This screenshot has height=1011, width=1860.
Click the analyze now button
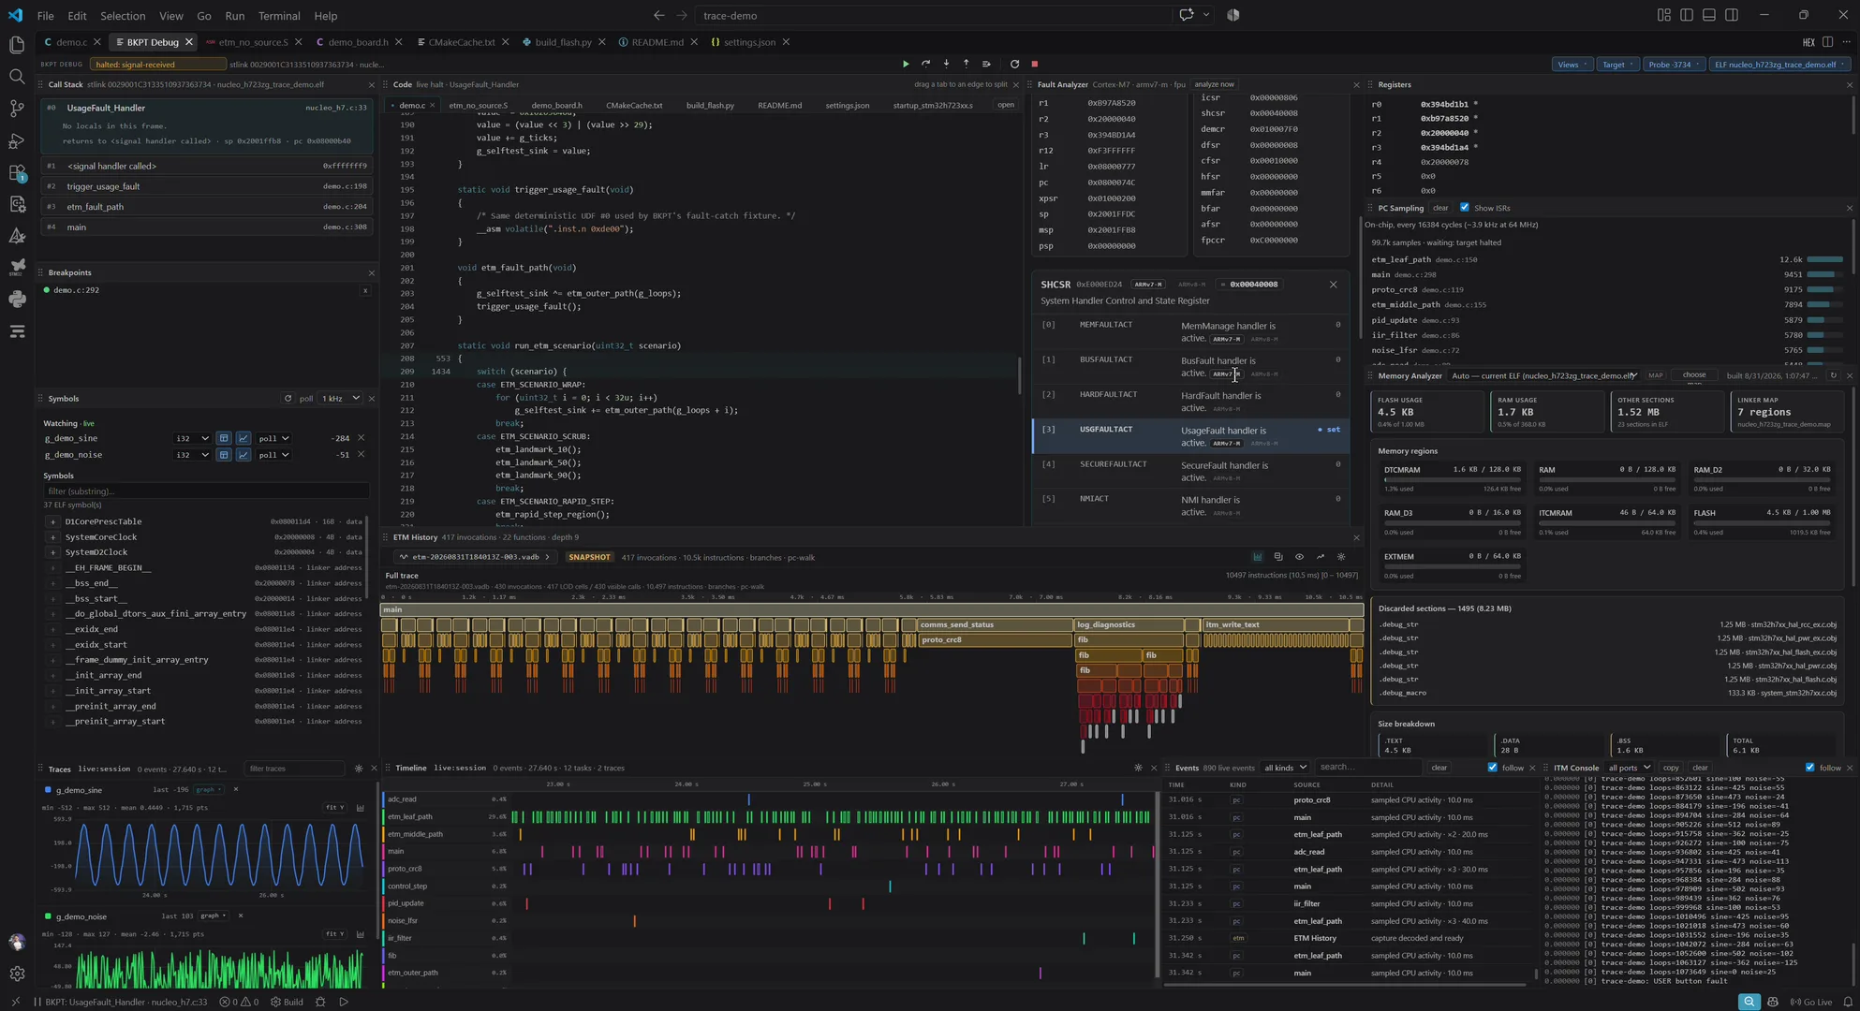coord(1214,84)
